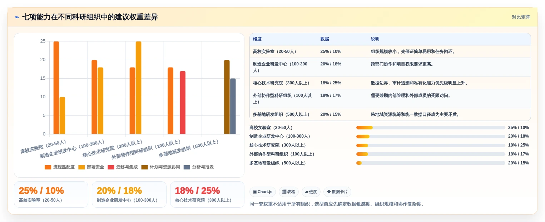Click the 外部协作型科研组织 progress bar

tap(431, 154)
